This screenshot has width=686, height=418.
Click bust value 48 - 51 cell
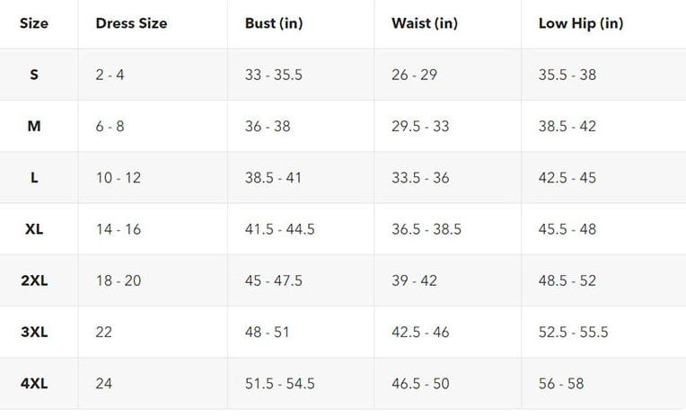(x=268, y=332)
